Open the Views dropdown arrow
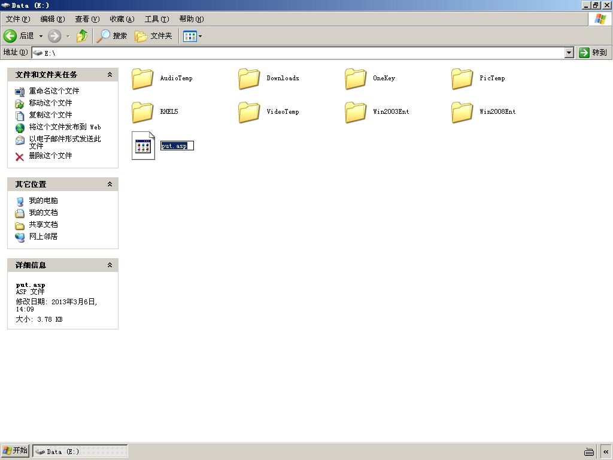 pos(200,37)
